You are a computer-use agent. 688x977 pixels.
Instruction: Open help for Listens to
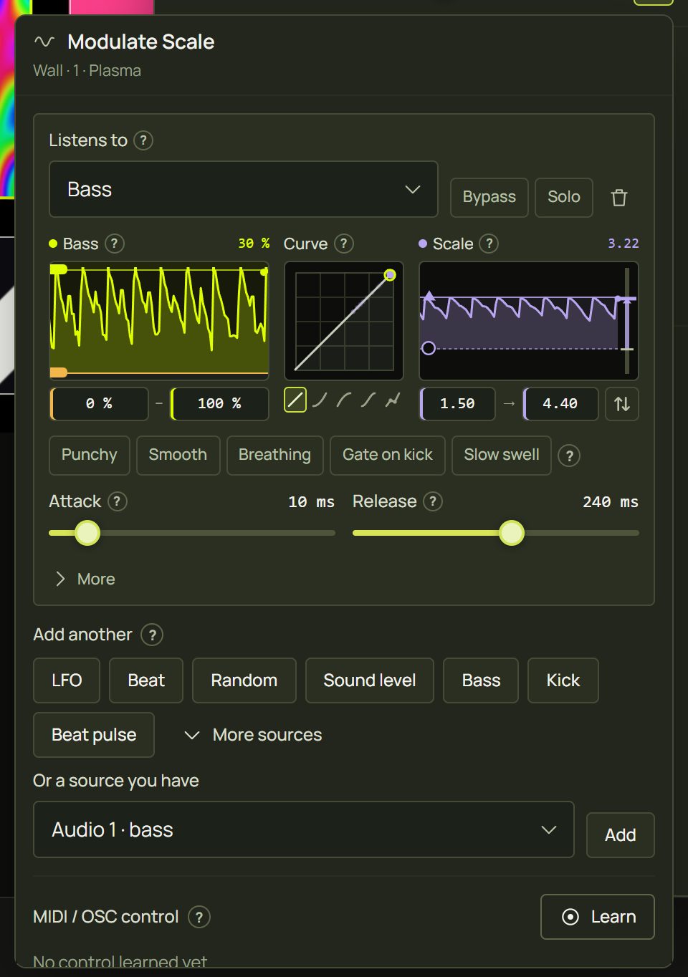coord(143,140)
